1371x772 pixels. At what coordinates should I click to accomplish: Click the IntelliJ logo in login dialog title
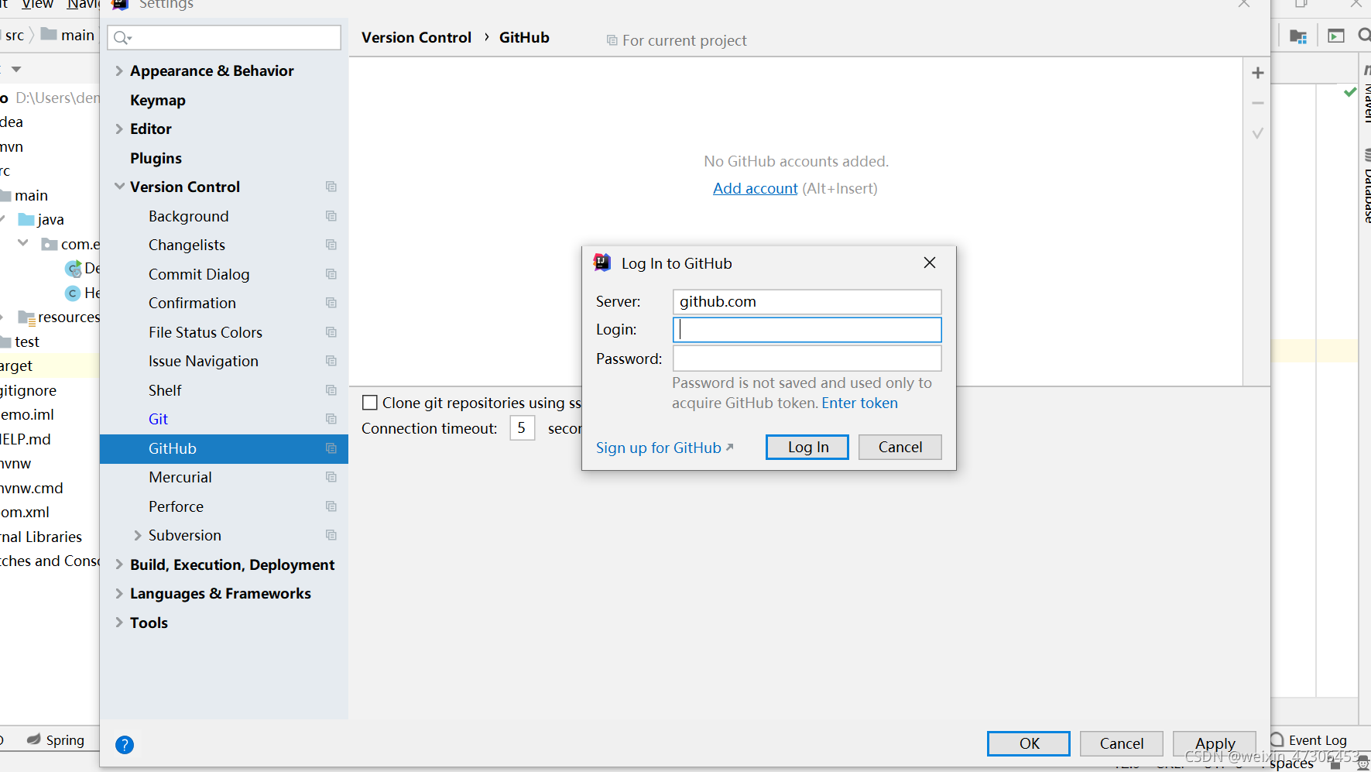click(x=602, y=262)
